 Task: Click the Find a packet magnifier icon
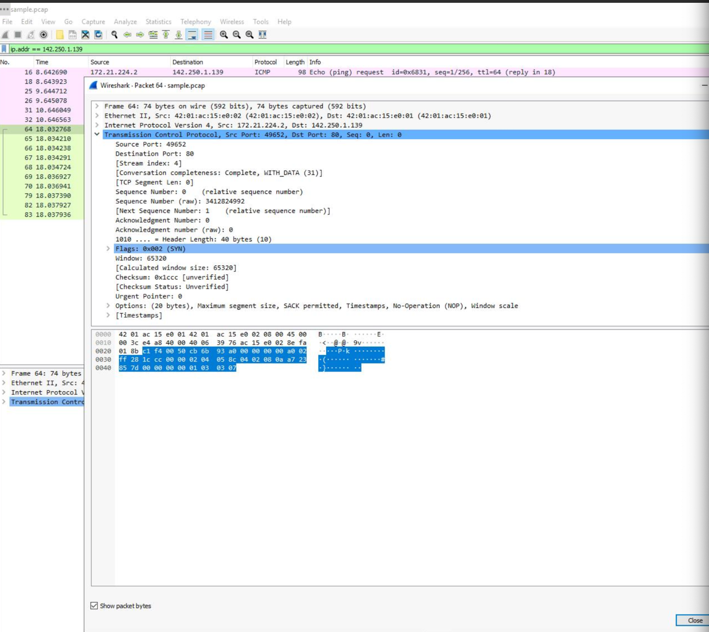pos(114,35)
